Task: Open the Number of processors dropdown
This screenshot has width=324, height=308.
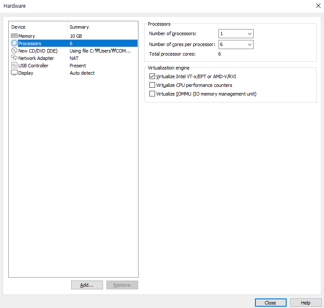Action: tap(236, 34)
